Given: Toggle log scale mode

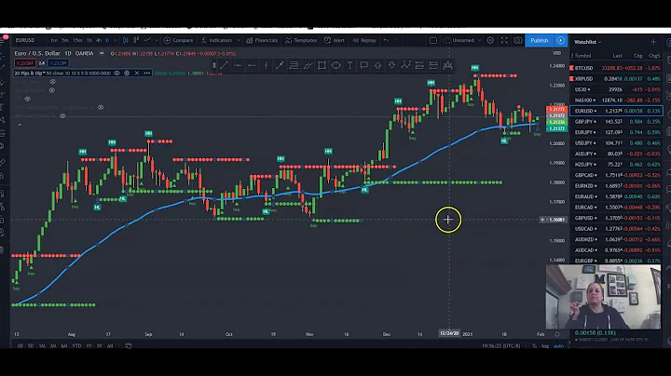Looking at the screenshot, I should pyautogui.click(x=545, y=345).
